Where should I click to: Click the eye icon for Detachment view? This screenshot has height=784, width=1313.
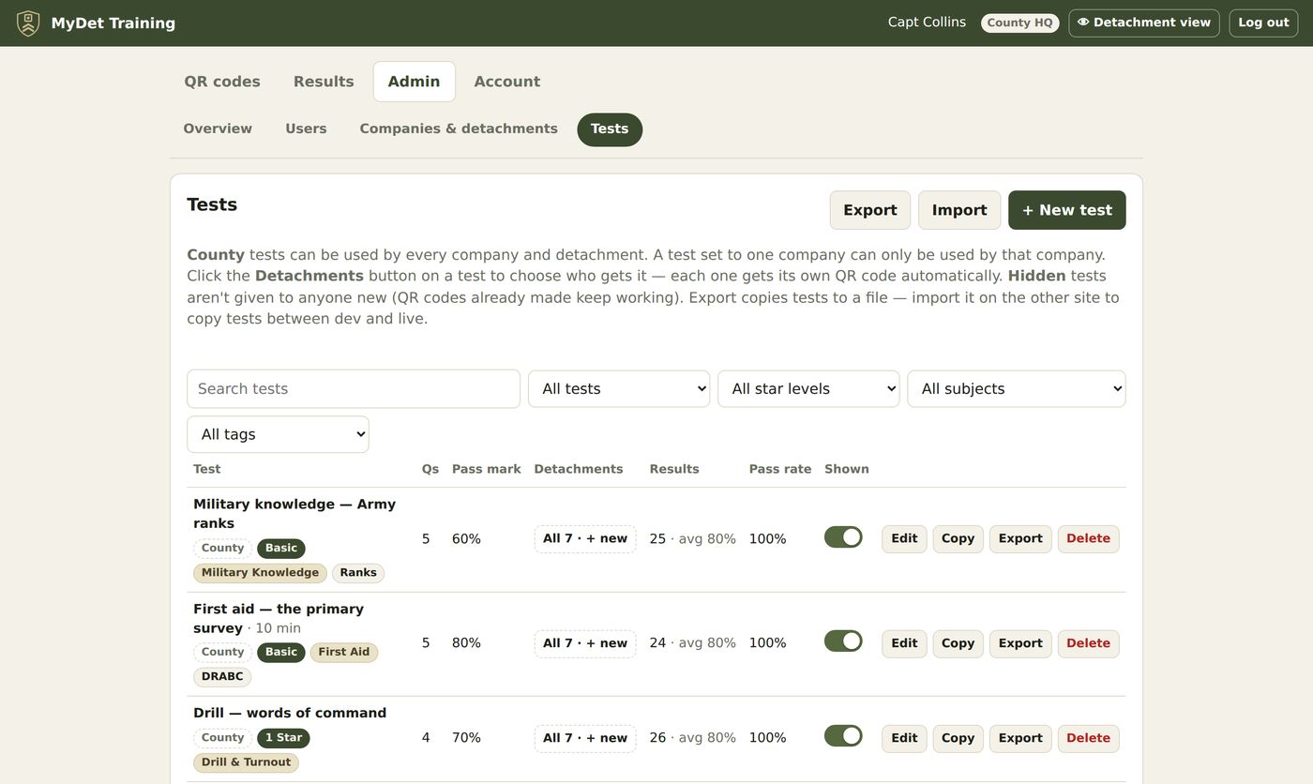point(1083,23)
